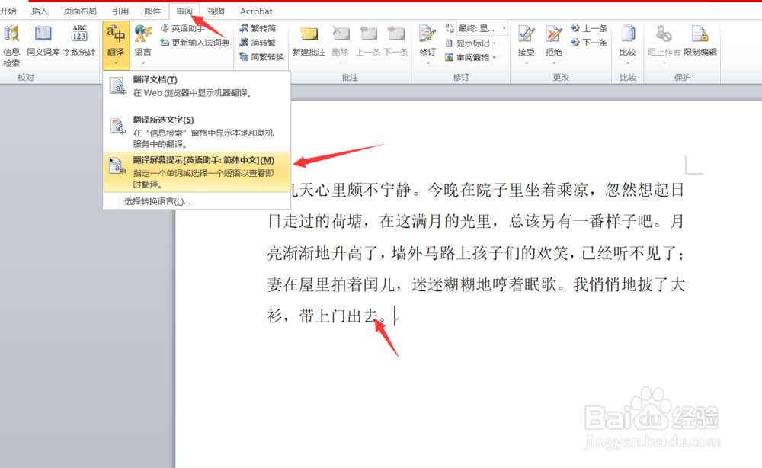The height and width of the screenshot is (468, 762).
Task: Open 限制编辑 restrict editing pane
Action: coord(700,41)
